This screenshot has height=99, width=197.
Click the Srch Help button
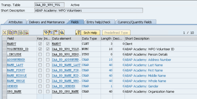90,33
